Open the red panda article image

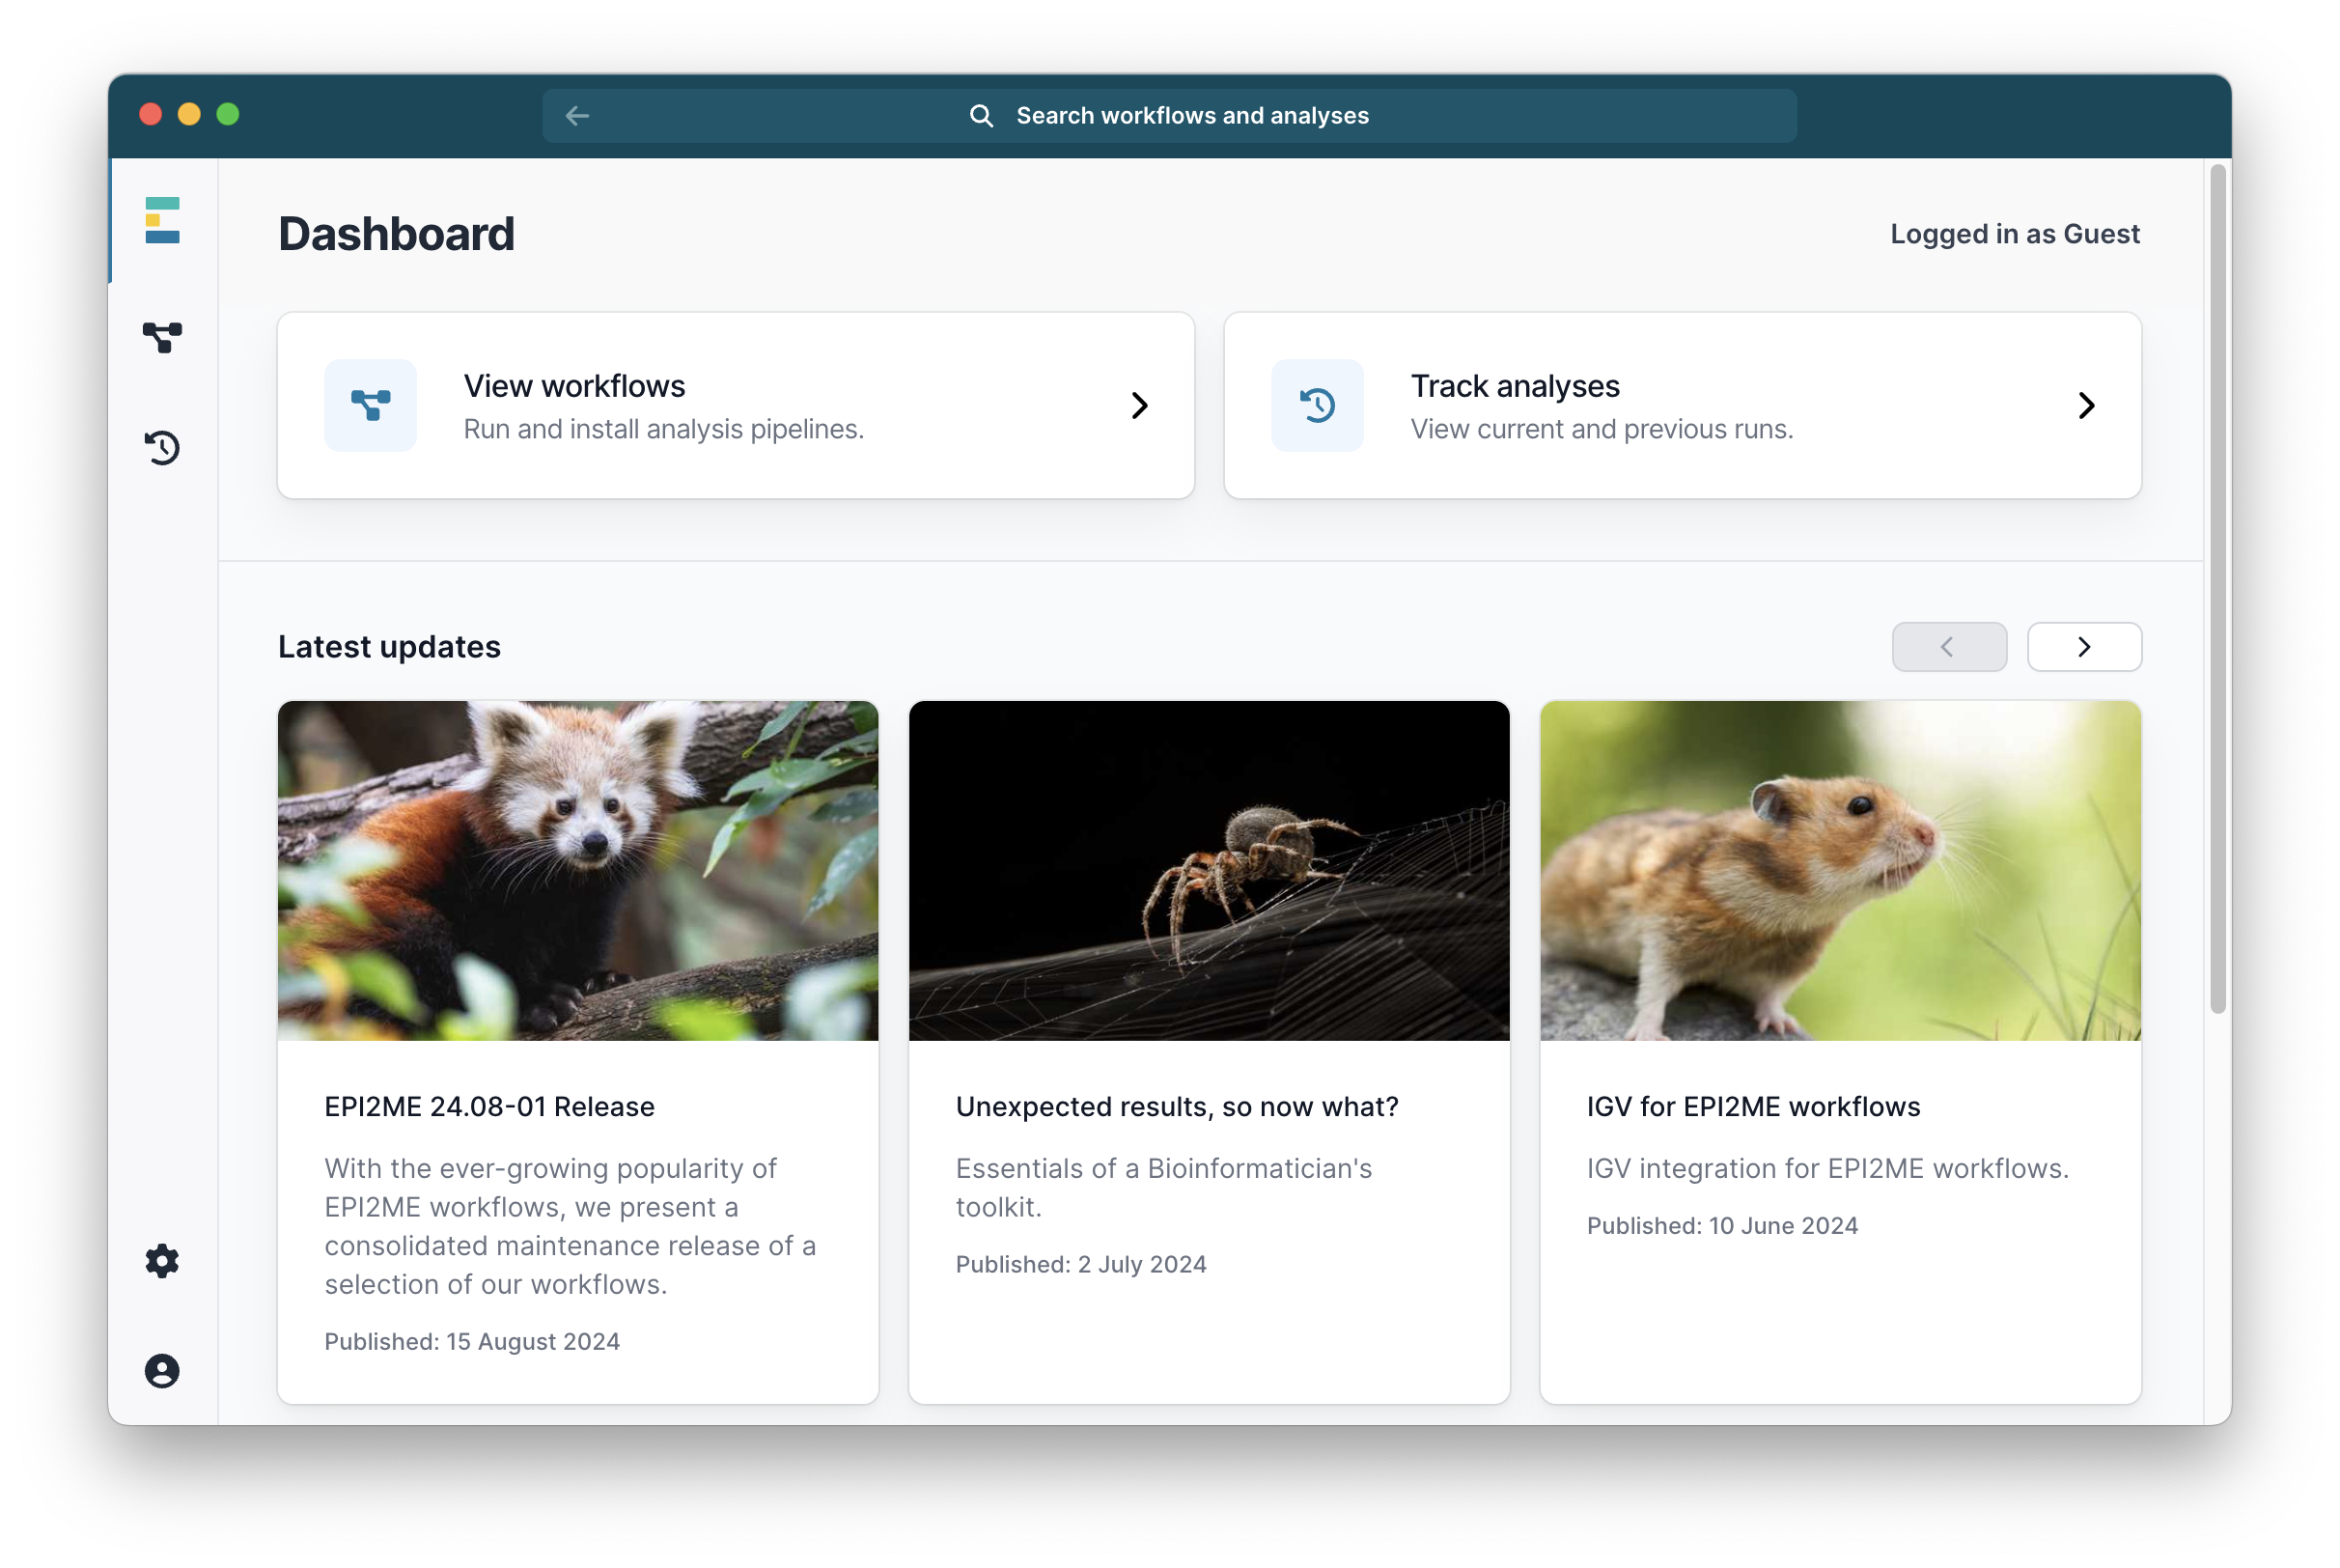click(577, 870)
